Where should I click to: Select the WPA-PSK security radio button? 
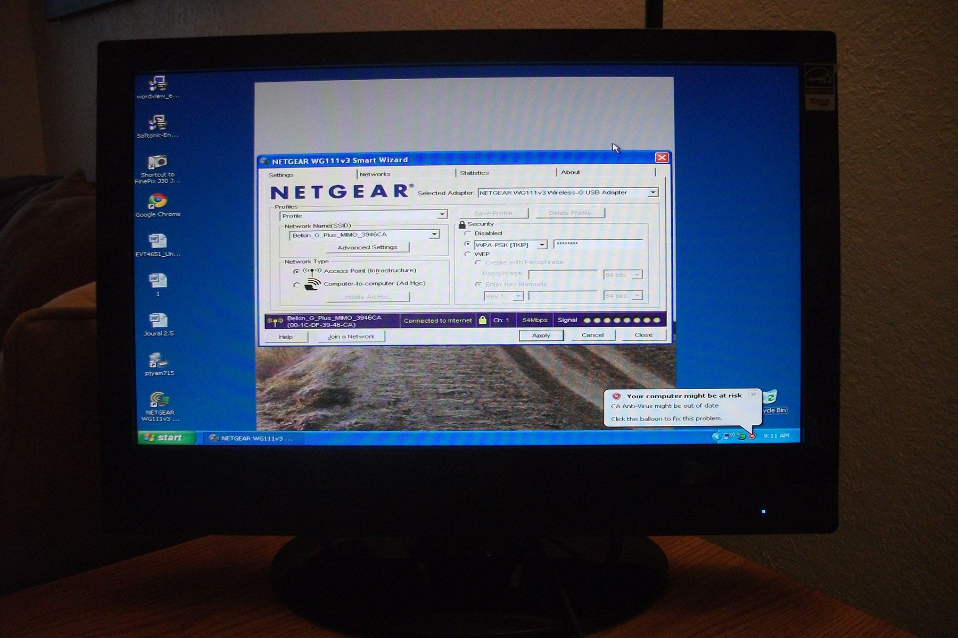tap(467, 244)
